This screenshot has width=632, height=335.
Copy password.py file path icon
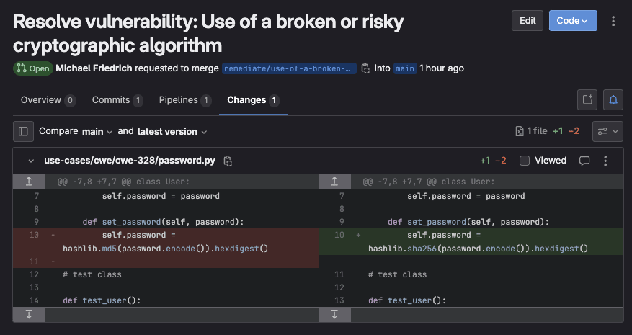point(228,161)
